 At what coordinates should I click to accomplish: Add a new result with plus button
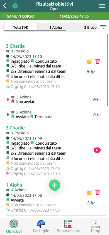coord(55,185)
